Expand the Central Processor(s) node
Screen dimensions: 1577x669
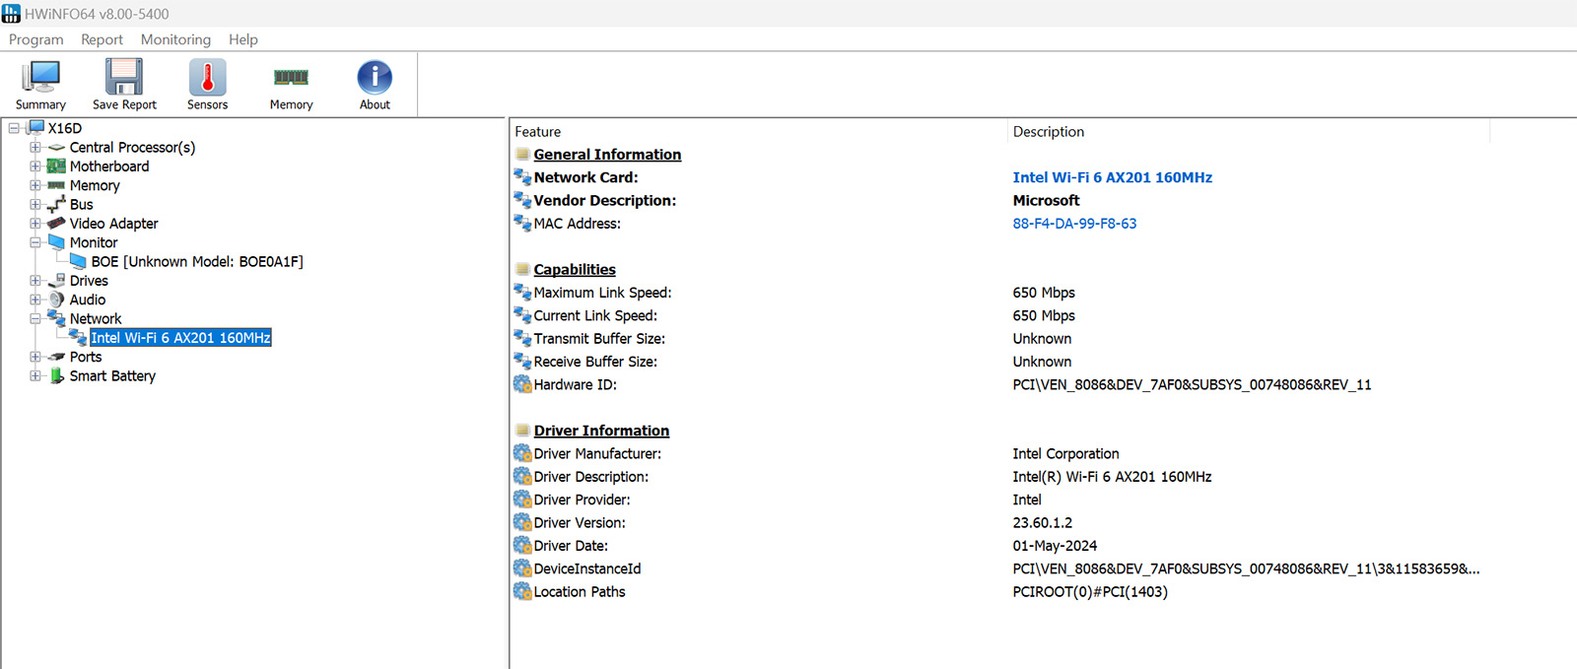(35, 148)
